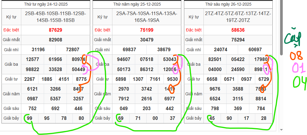Select first prize number 82908
This screenshot has width=307, height=135.
pyautogui.click(x=55, y=40)
